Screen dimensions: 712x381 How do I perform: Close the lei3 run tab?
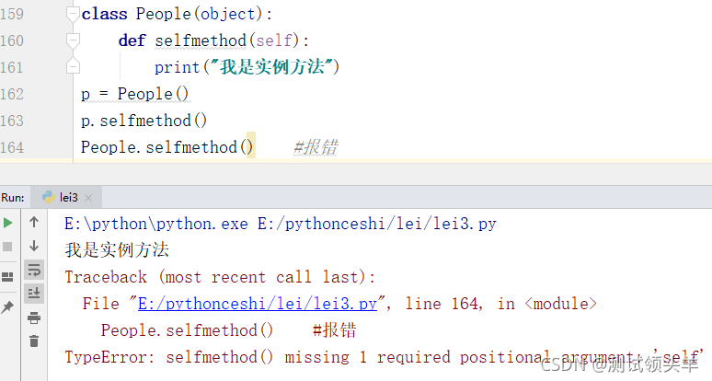point(90,197)
